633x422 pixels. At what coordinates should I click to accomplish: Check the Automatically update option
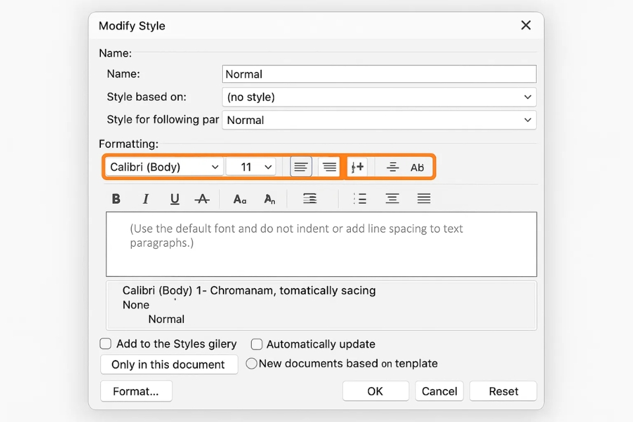click(257, 344)
